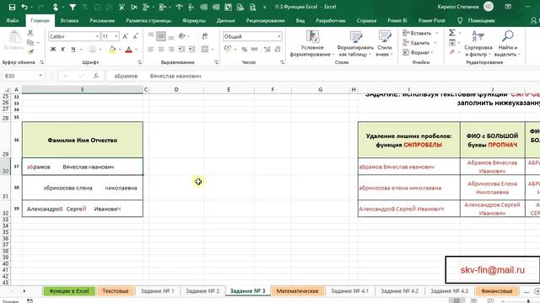Open the Стили ячеек gallery

point(385,44)
